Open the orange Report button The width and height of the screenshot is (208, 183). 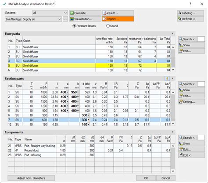pos(118,19)
